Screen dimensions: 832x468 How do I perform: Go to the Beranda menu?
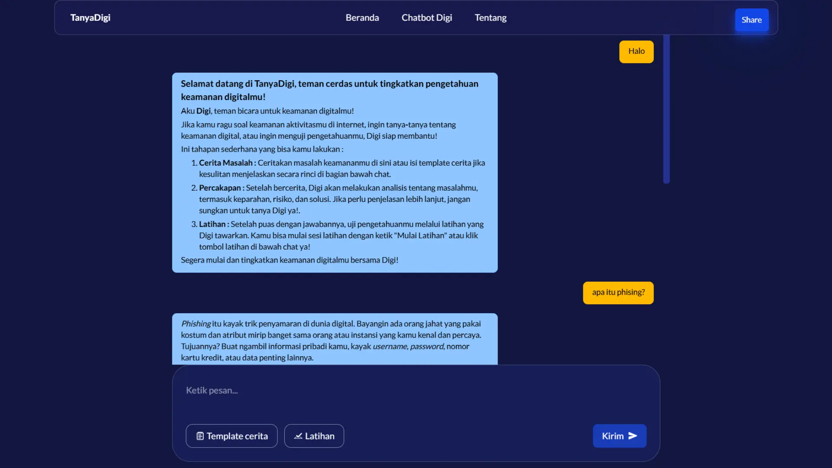(362, 18)
